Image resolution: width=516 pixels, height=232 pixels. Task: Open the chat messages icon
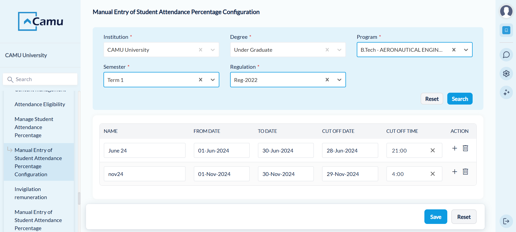tap(506, 55)
